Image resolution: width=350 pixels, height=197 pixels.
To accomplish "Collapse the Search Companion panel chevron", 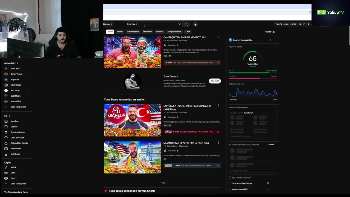I will click(x=275, y=40).
